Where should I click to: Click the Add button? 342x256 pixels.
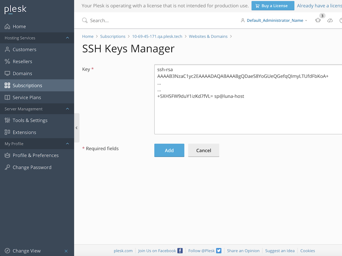(x=169, y=150)
